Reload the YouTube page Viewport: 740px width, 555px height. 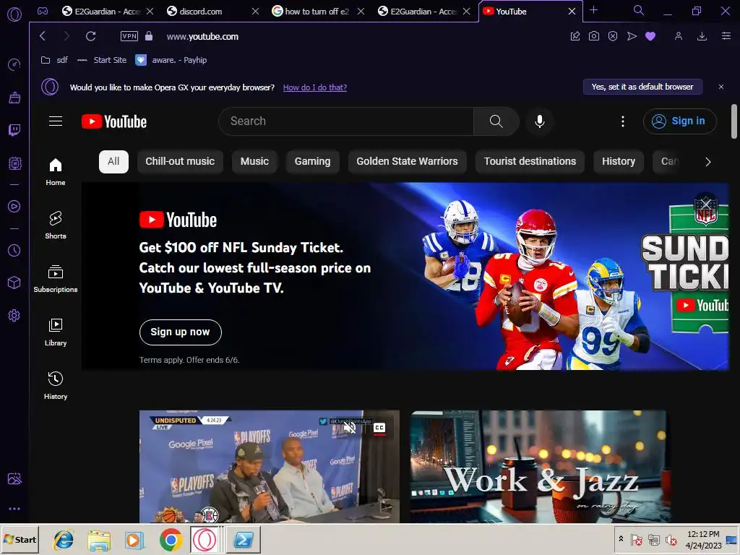pos(90,36)
